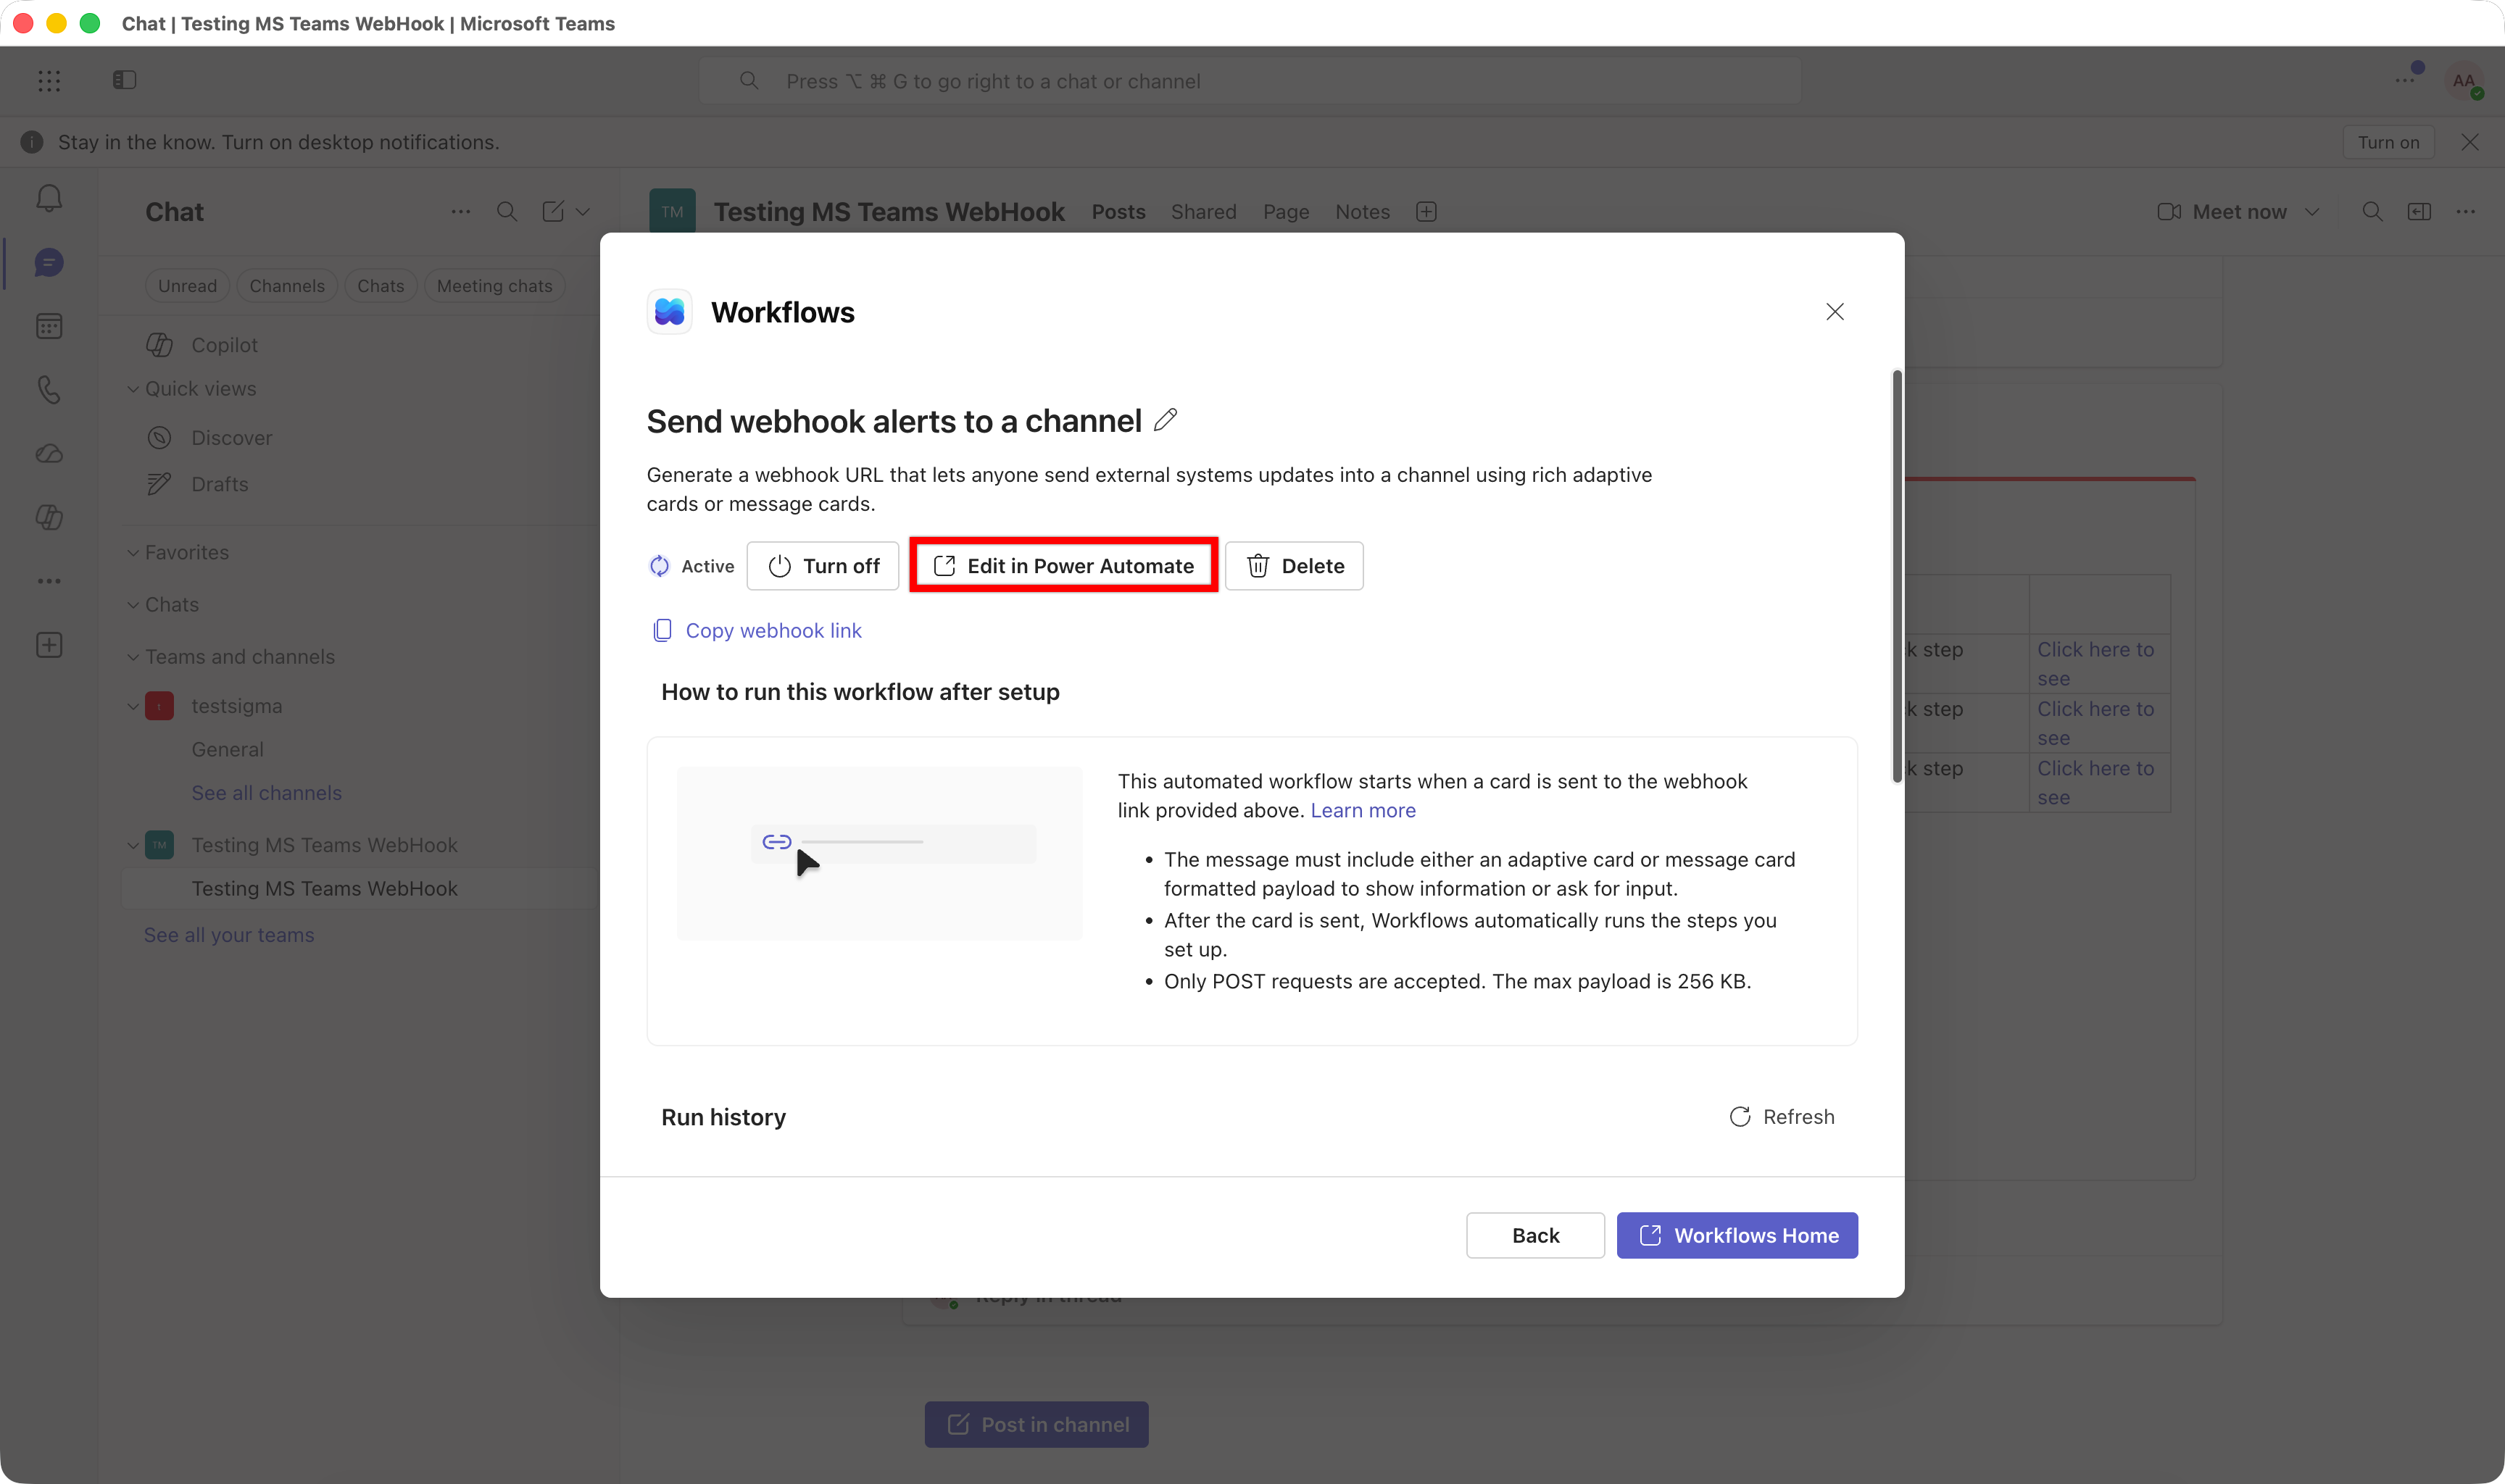
Task: Toggle the sidebar panel icon in top bar
Action: [124, 80]
